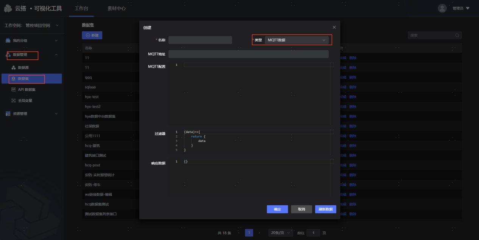Open the 类型 MQTT数据 dropdown

[296, 40]
